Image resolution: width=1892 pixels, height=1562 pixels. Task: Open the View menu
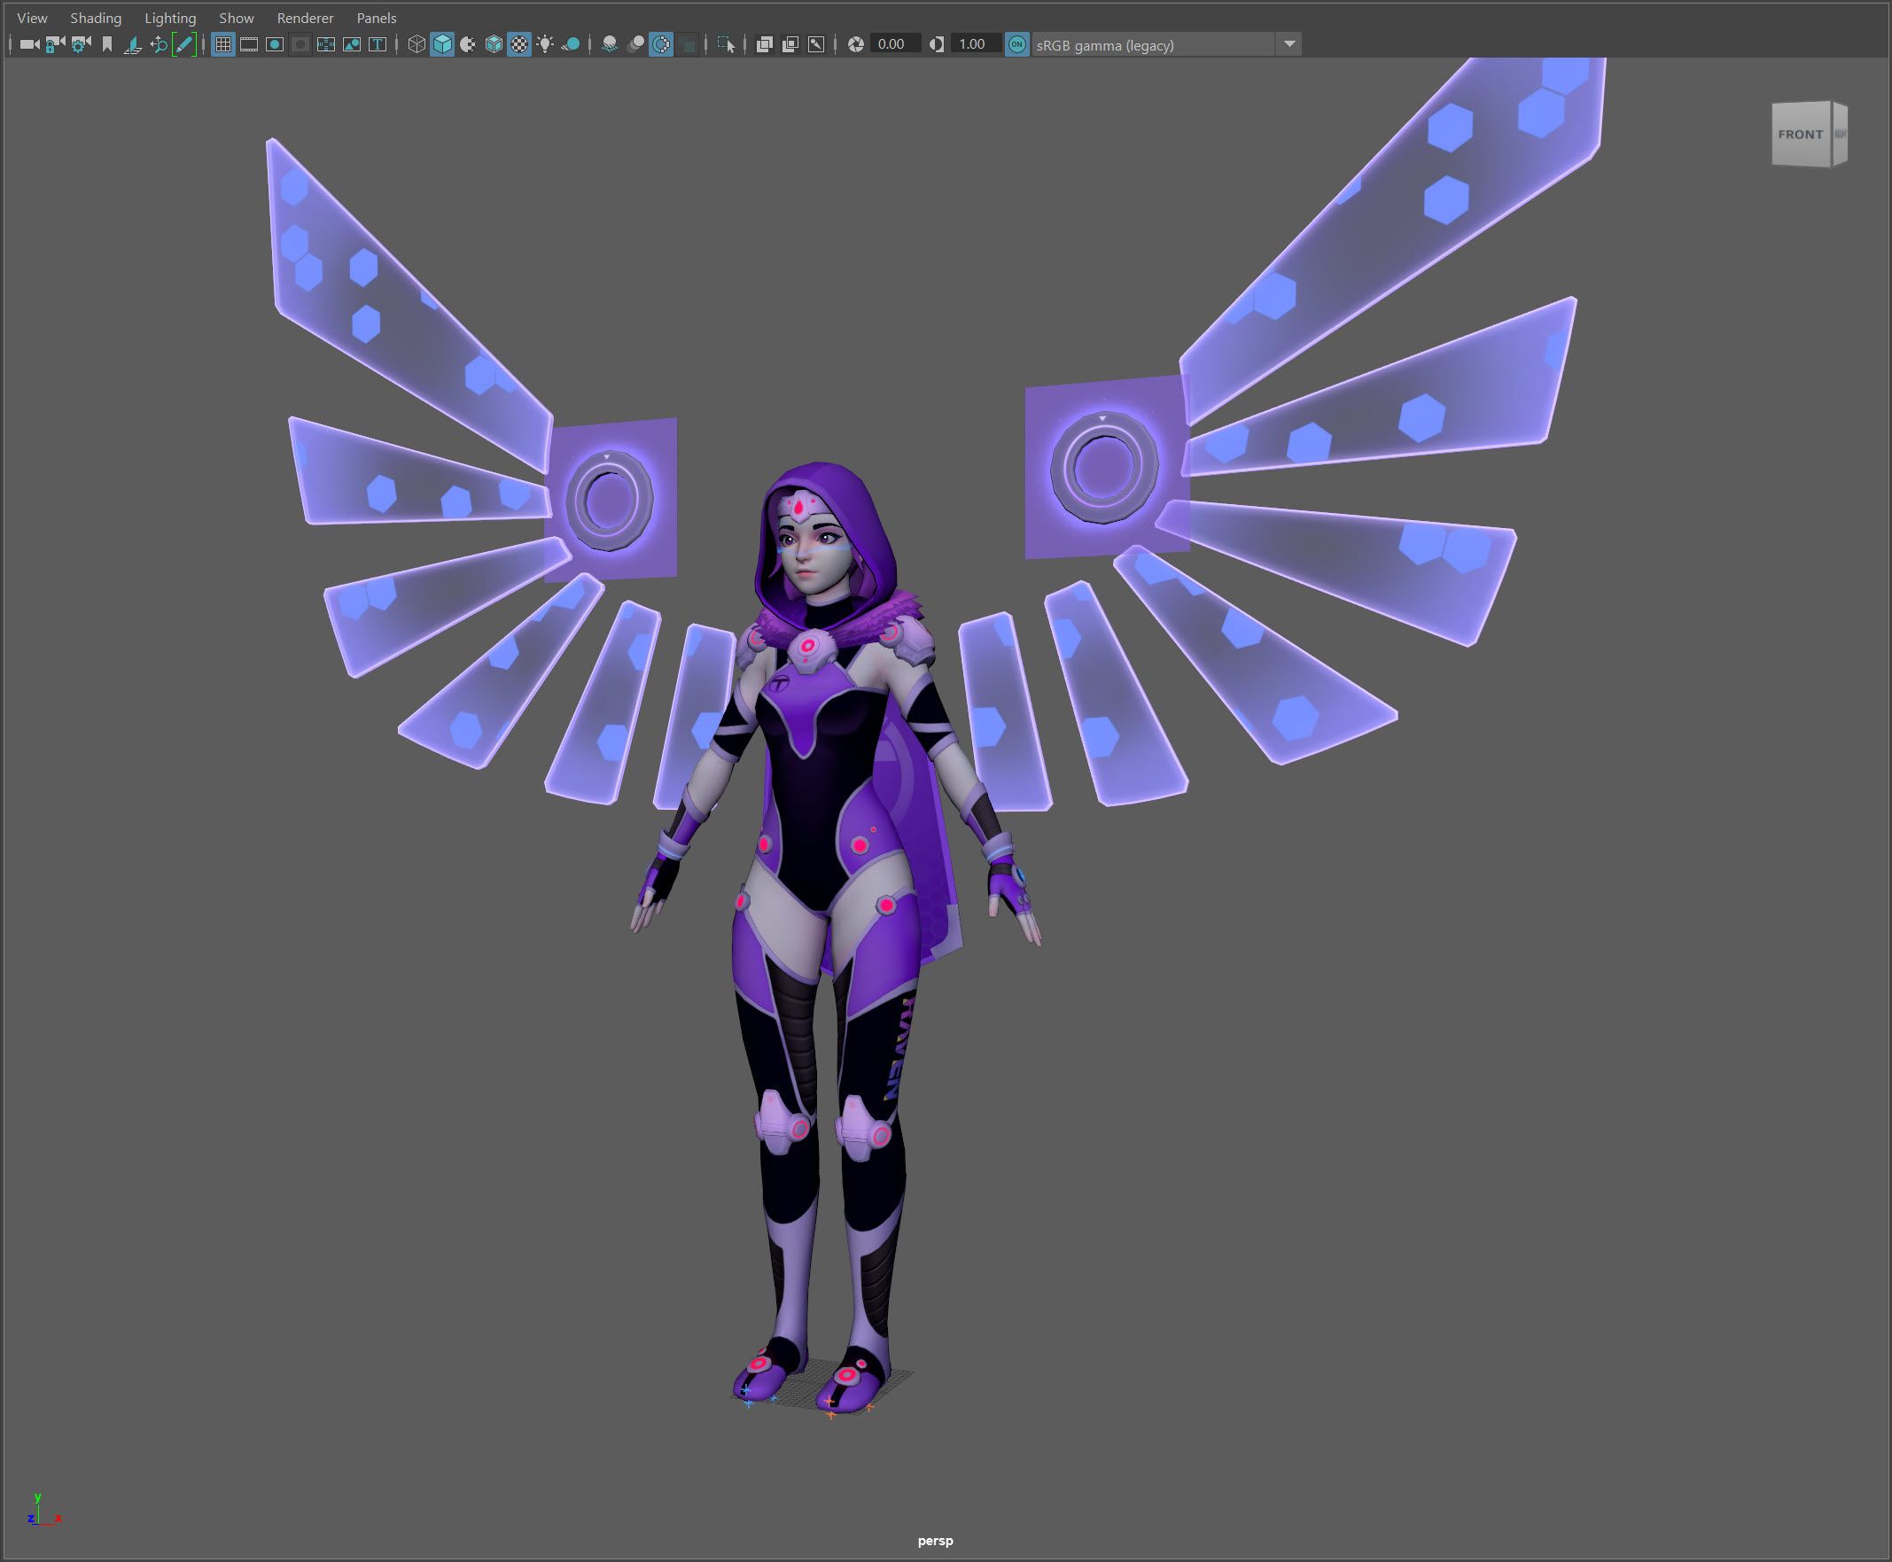tap(33, 18)
